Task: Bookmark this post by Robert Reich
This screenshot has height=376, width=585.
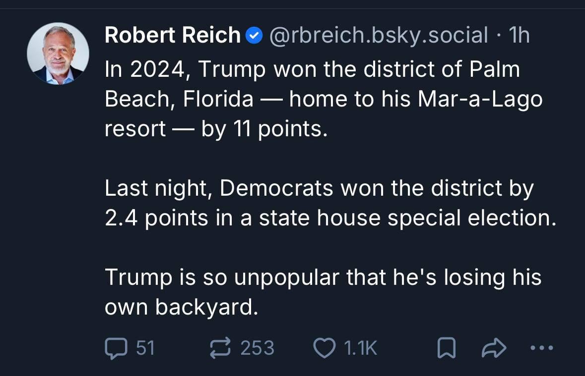Action: [446, 349]
